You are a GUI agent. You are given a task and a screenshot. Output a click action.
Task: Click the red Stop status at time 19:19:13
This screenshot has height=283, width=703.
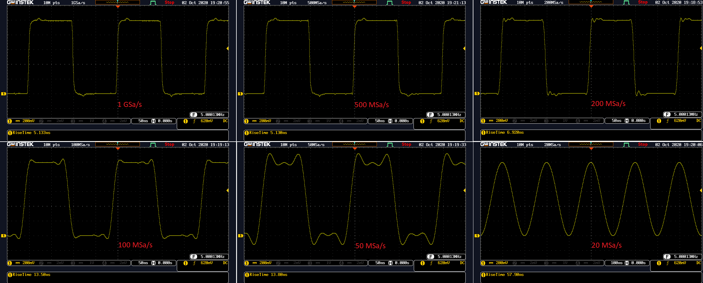click(169, 145)
